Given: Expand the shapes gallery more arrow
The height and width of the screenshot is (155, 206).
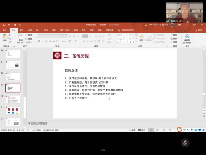Looking at the screenshot, I should (x=136, y=42).
